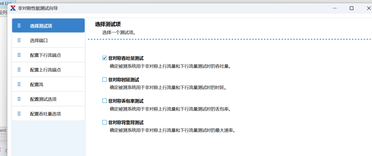372x156 pixels.
Task: Switch to the 配置上行流端点 step
Action: point(48,70)
